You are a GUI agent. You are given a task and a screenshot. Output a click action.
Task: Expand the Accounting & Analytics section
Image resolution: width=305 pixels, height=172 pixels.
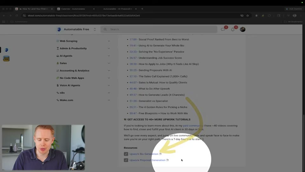(109, 71)
